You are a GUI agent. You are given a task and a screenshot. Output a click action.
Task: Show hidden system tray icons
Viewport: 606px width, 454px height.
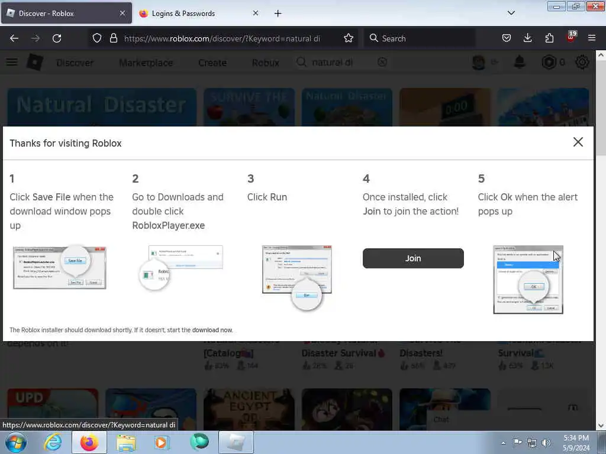(503, 443)
